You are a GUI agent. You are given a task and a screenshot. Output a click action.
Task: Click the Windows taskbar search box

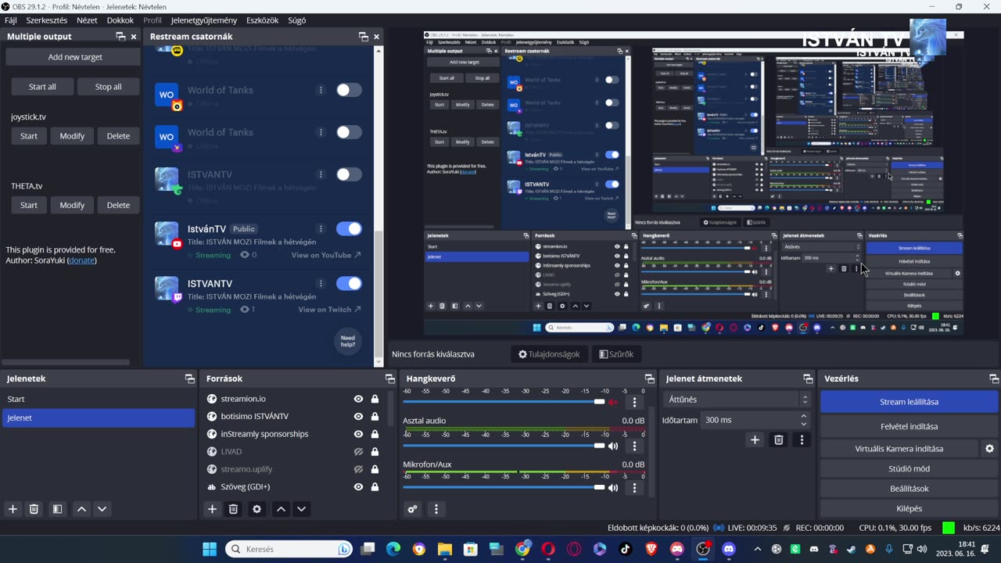[x=289, y=549]
